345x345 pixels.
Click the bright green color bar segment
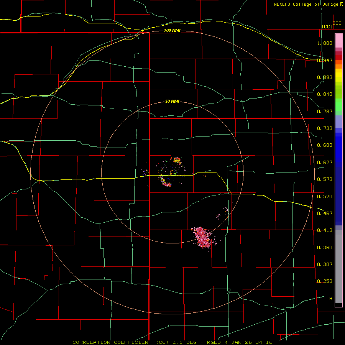tap(338, 105)
